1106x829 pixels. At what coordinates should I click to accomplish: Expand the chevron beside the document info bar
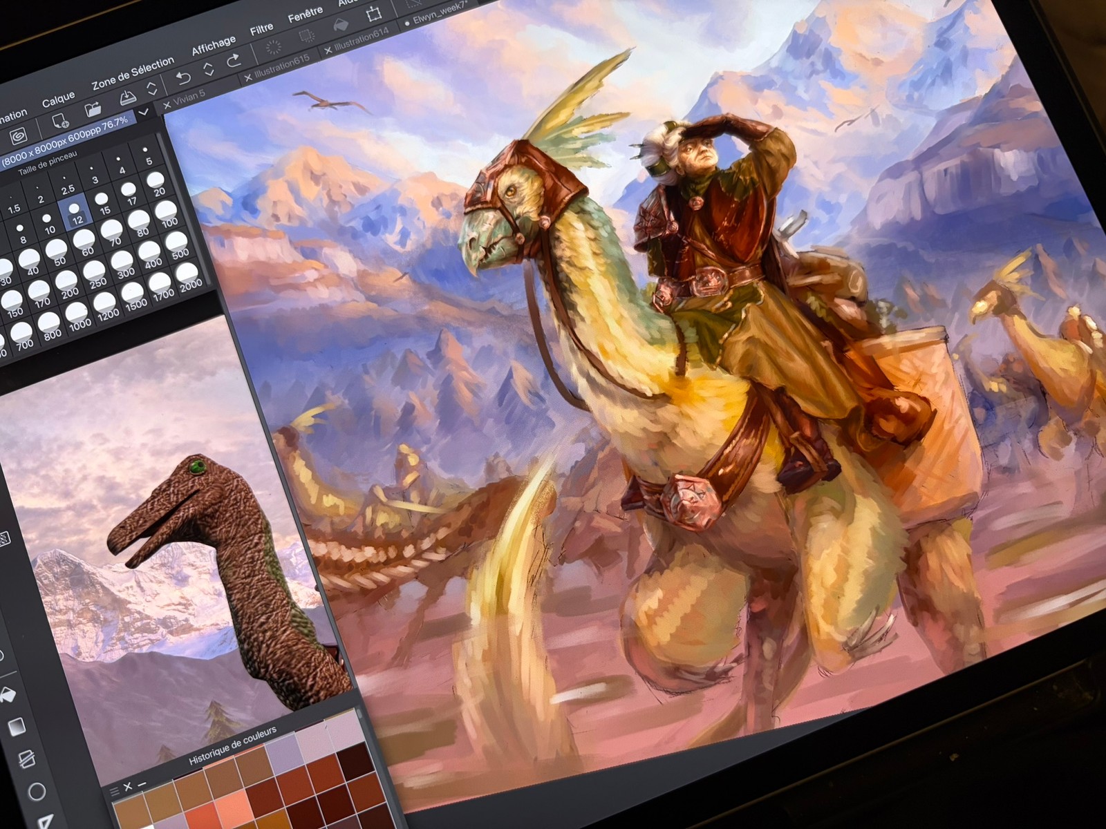(x=144, y=112)
